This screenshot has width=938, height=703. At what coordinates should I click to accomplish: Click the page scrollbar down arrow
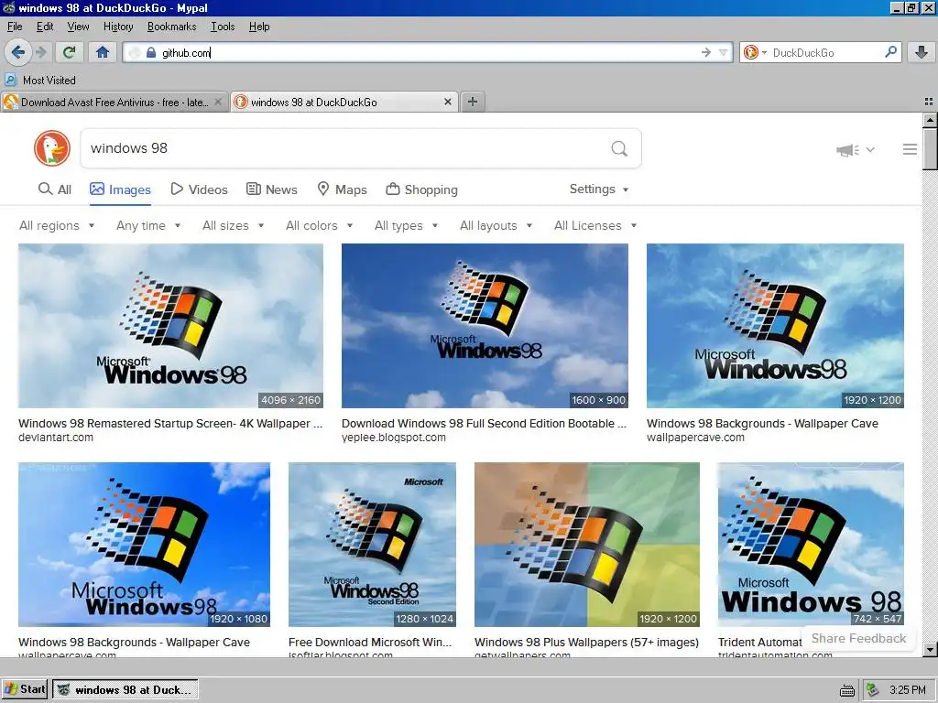[x=930, y=650]
